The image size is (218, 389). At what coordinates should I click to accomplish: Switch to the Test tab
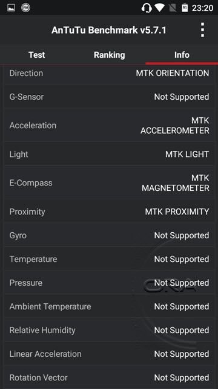click(36, 55)
